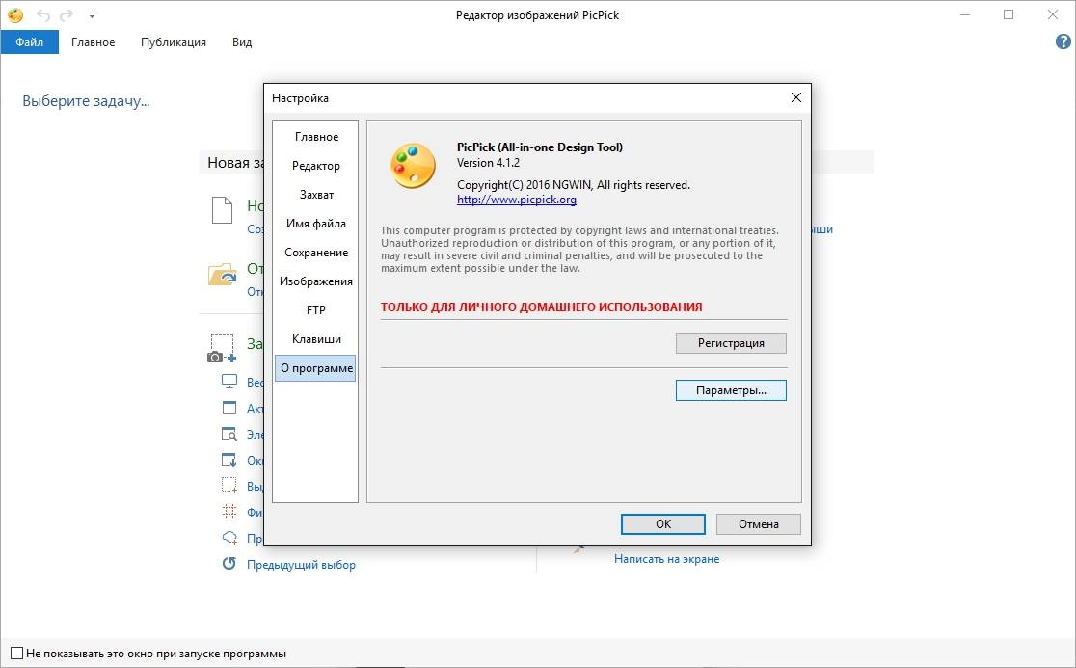Click the Параметры... button

(x=731, y=390)
